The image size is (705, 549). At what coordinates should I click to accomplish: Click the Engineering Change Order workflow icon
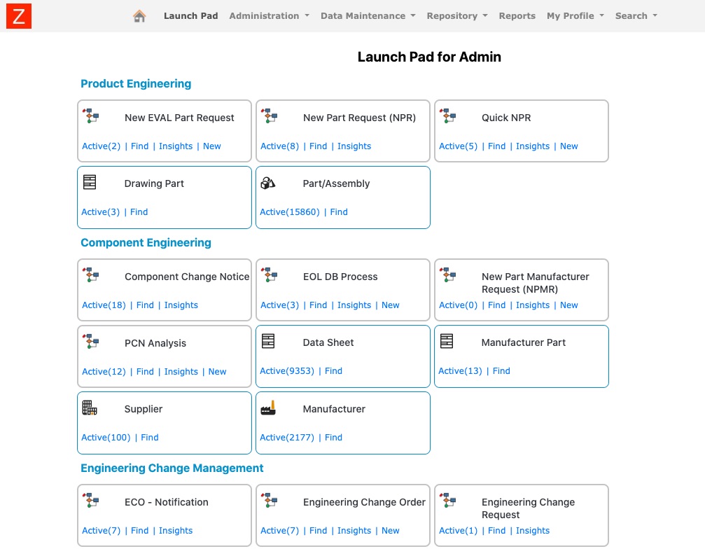270,500
